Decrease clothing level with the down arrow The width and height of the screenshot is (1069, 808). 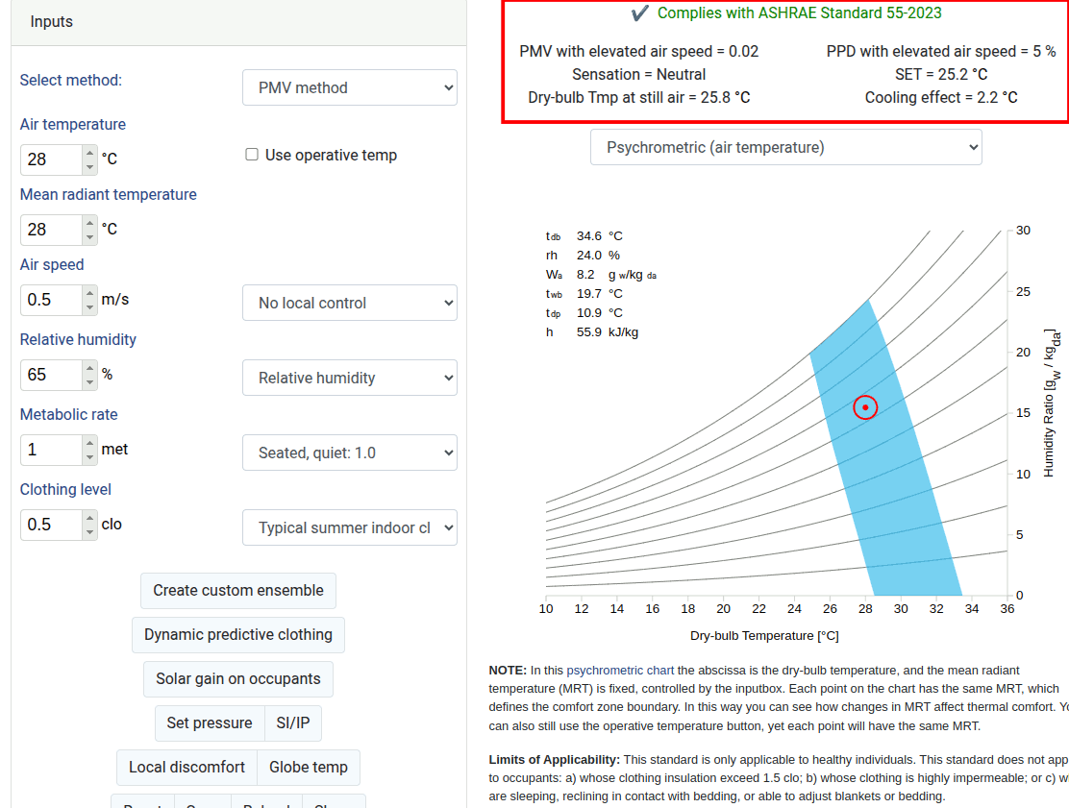(89, 532)
